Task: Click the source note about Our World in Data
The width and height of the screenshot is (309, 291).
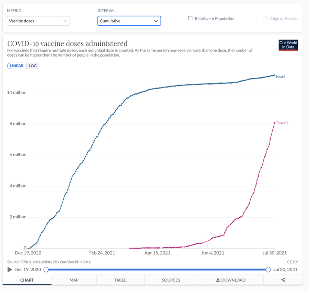Action: pos(49,262)
